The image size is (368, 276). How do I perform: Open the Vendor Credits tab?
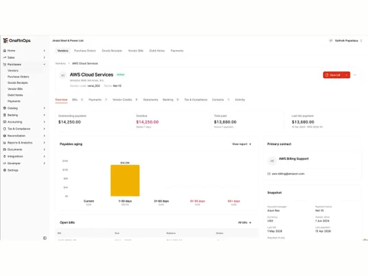click(125, 99)
